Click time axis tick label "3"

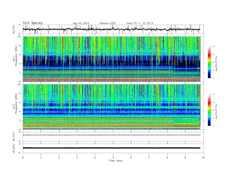[77, 158]
